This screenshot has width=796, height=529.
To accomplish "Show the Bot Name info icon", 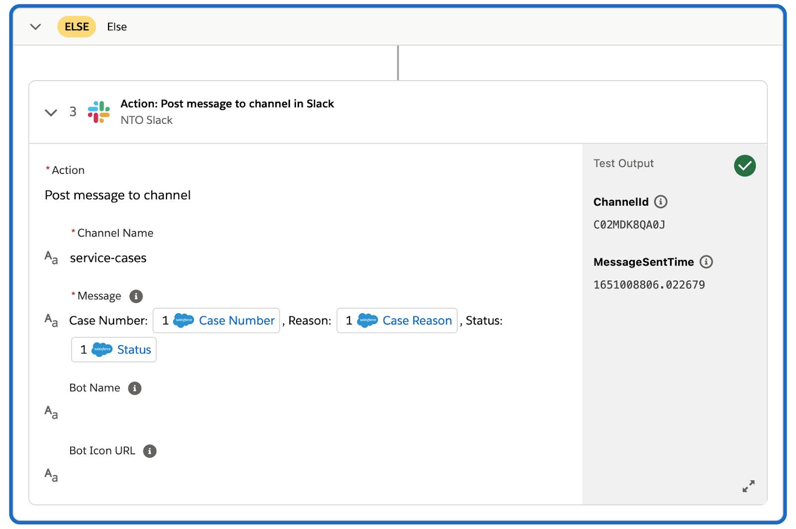I will 135,388.
